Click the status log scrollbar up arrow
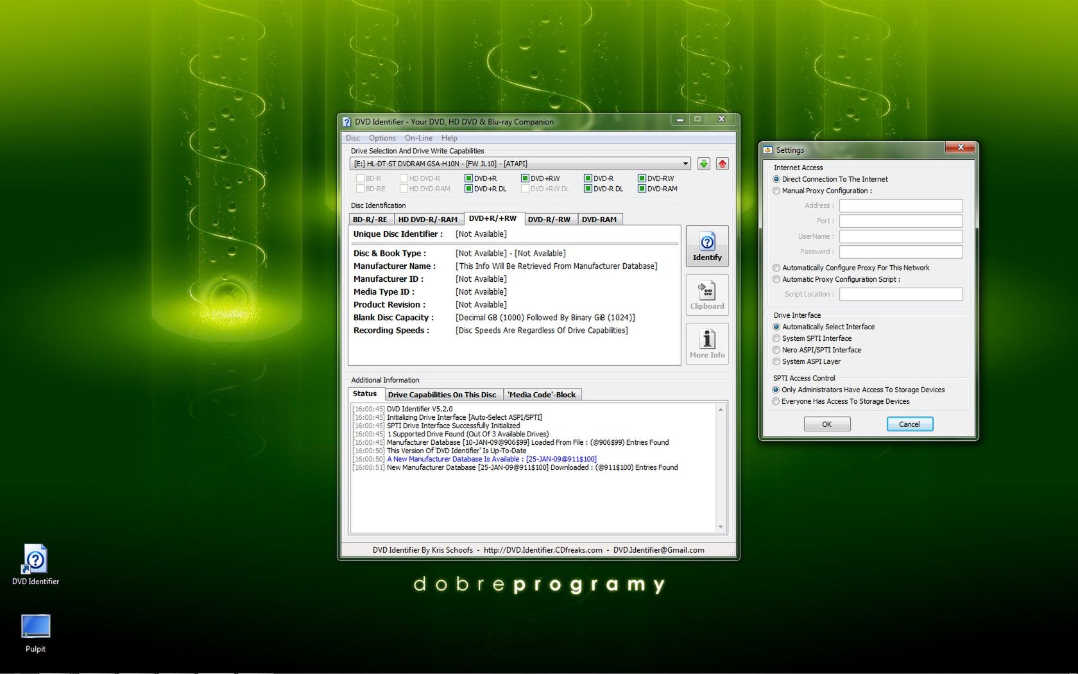This screenshot has width=1078, height=674. click(x=721, y=410)
